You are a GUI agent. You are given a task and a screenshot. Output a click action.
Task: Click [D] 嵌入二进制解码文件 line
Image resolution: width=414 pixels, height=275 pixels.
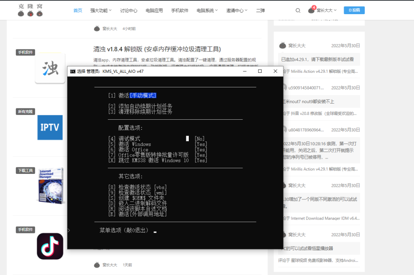(x=137, y=203)
